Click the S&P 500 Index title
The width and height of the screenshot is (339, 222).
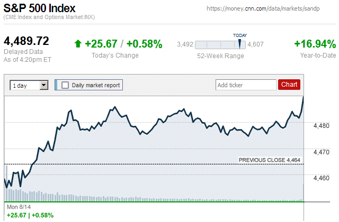tap(39, 9)
